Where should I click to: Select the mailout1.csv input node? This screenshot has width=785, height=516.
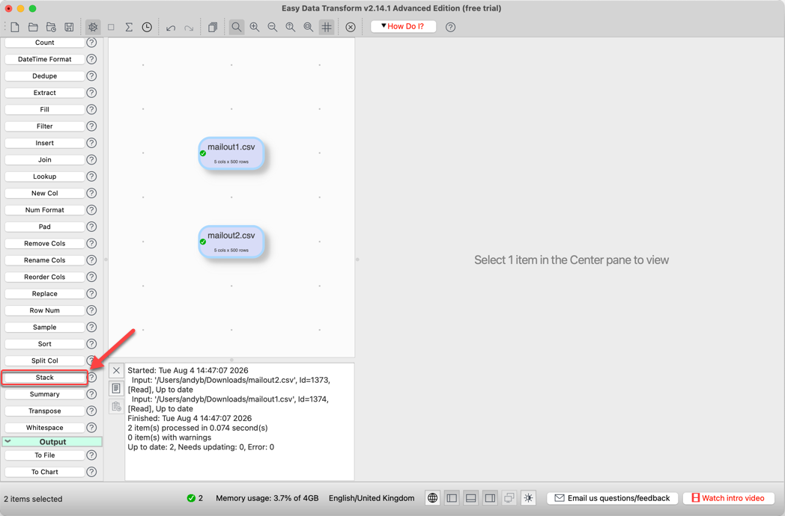(x=231, y=153)
